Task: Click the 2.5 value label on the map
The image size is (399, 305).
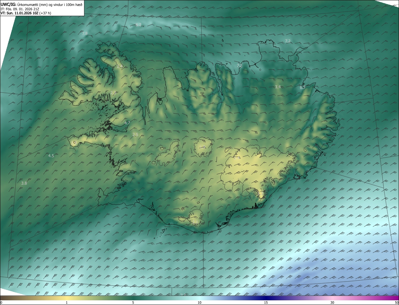Action: click(135, 134)
